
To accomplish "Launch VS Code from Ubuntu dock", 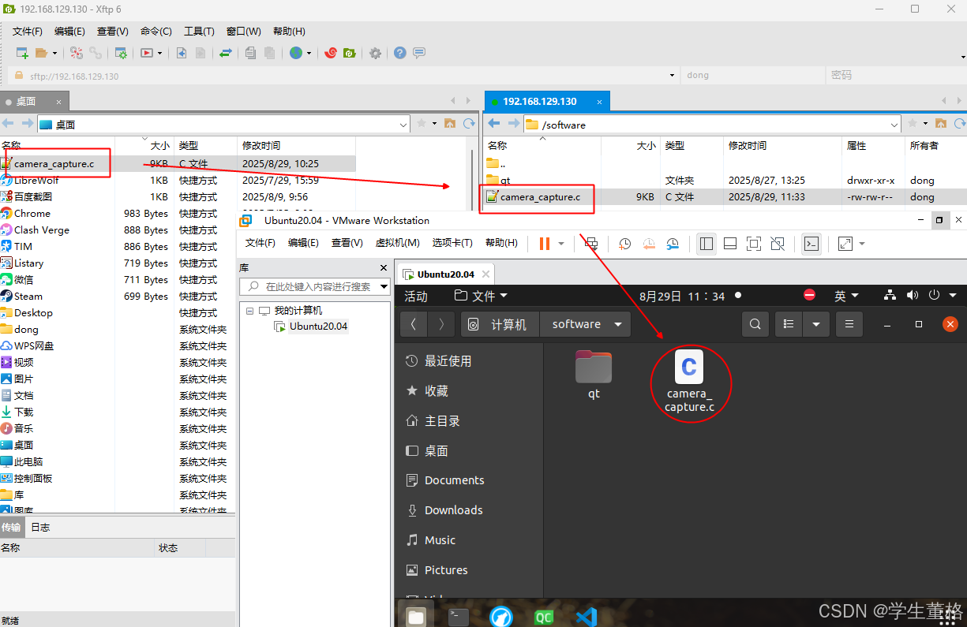I will pos(586,617).
